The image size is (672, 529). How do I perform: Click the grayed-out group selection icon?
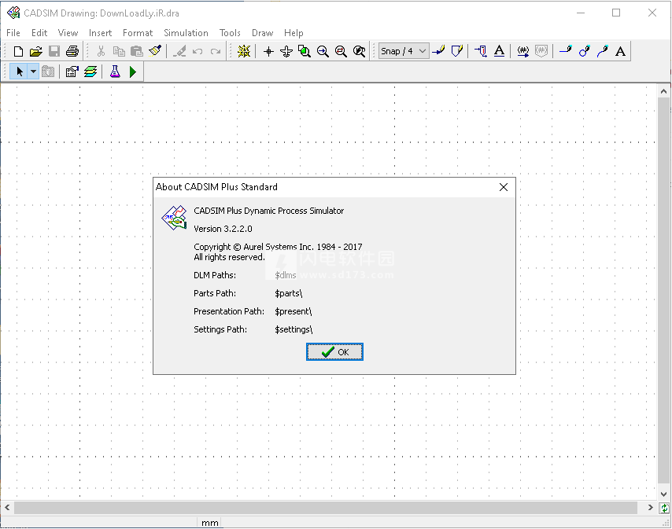[48, 72]
